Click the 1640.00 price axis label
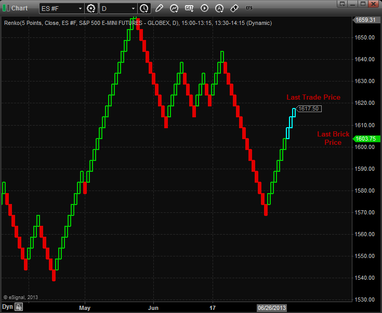This screenshot has height=313, width=382. [x=364, y=59]
